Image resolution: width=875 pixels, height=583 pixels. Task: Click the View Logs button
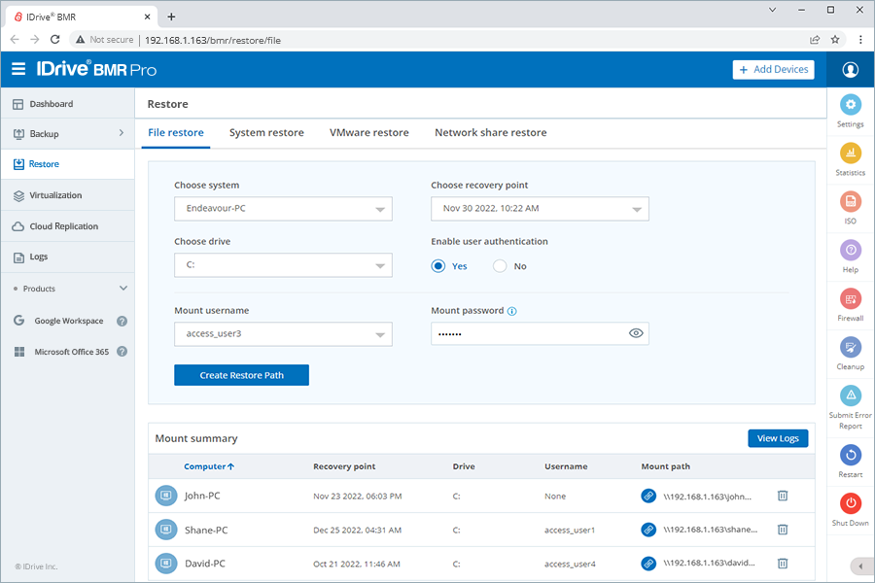tap(778, 438)
